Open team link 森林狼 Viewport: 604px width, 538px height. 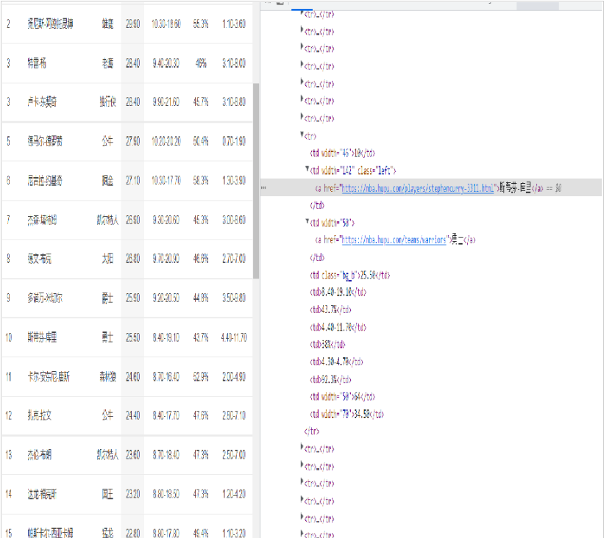[108, 376]
